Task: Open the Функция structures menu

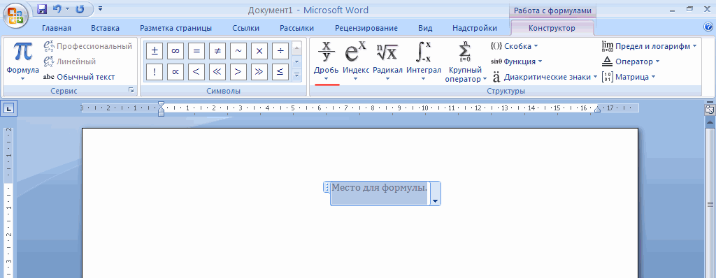Action: point(517,61)
